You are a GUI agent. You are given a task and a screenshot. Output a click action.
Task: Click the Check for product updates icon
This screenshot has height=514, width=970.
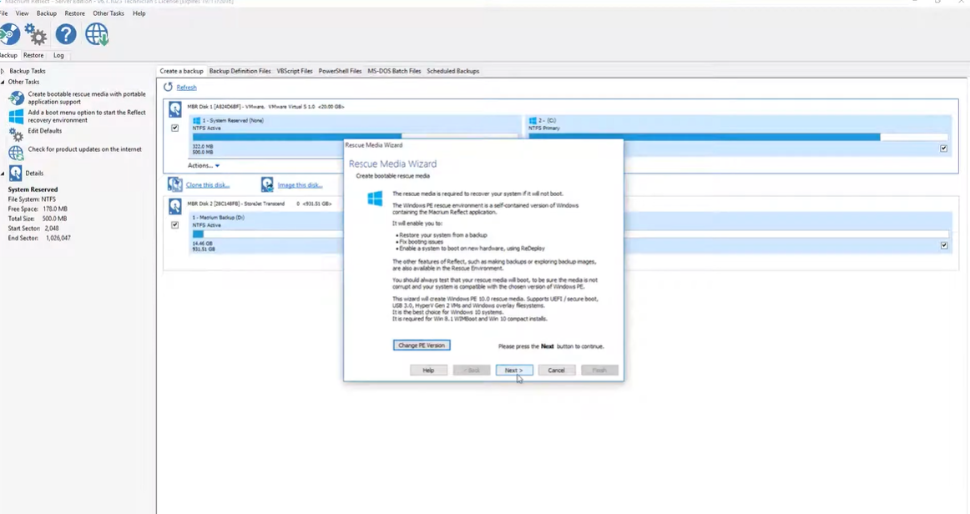tap(17, 152)
